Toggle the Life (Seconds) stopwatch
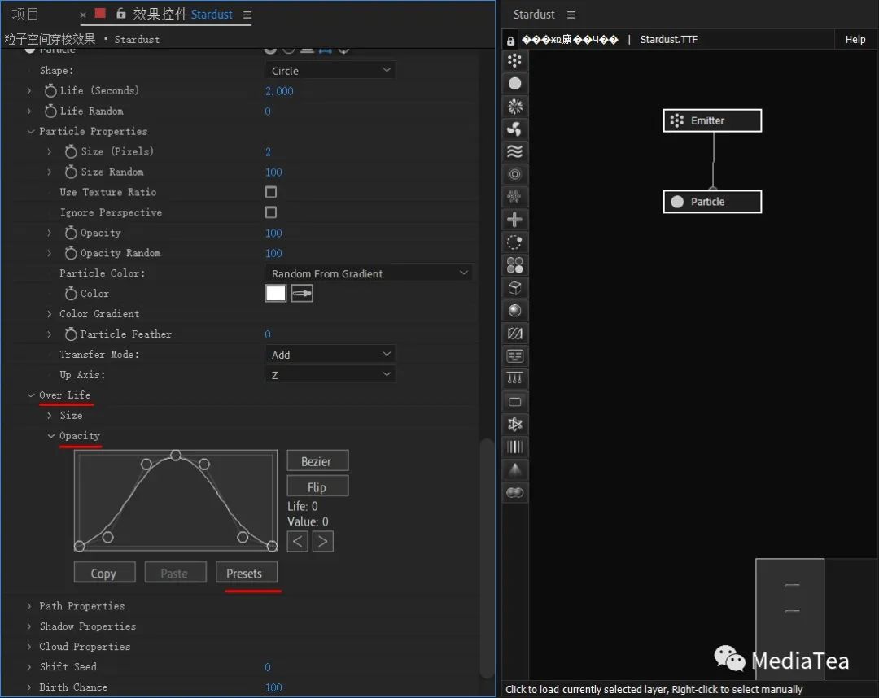 pos(50,91)
